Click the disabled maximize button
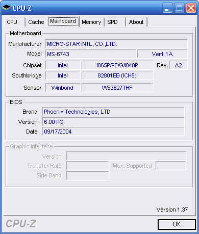199x234 pixels. 179,8
